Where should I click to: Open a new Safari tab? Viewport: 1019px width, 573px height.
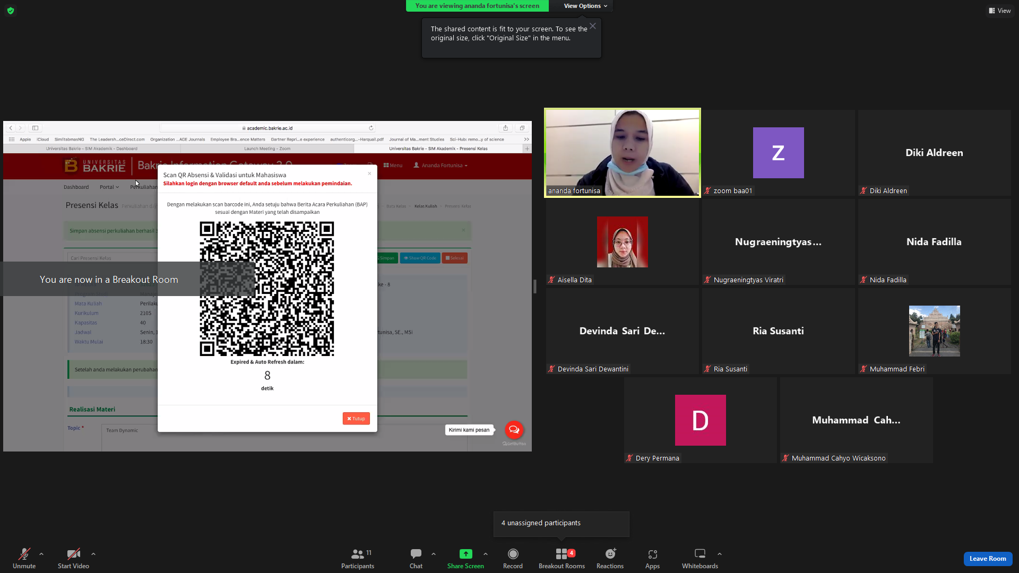pyautogui.click(x=527, y=149)
